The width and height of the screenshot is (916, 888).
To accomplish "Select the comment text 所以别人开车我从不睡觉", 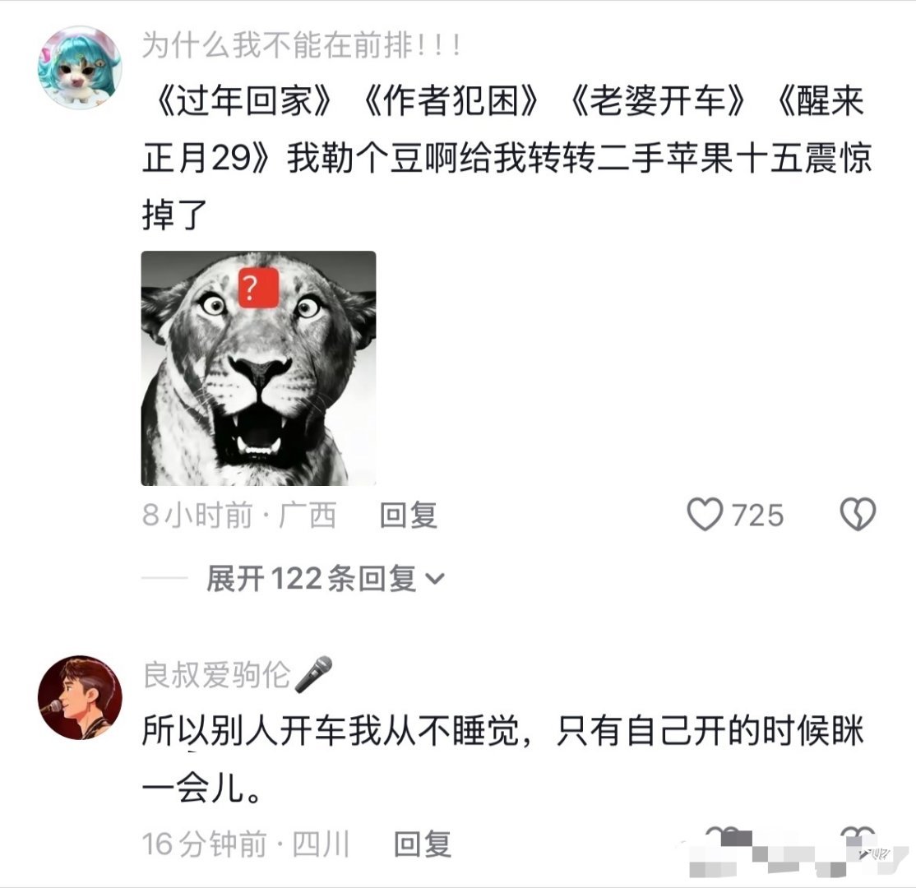I will click(331, 731).
